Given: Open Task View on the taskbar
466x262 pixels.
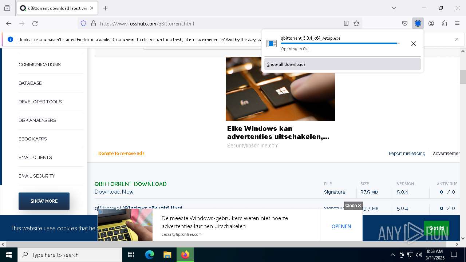Looking at the screenshot, I should pyautogui.click(x=131, y=255).
